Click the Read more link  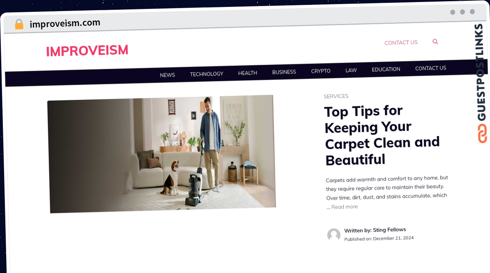tap(344, 207)
